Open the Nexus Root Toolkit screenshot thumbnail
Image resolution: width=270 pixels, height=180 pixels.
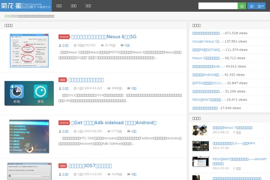point(29,50)
